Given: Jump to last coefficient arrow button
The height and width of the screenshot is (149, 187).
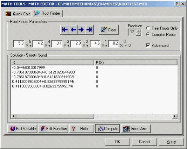Looking at the screenshot, I should pos(89,30).
